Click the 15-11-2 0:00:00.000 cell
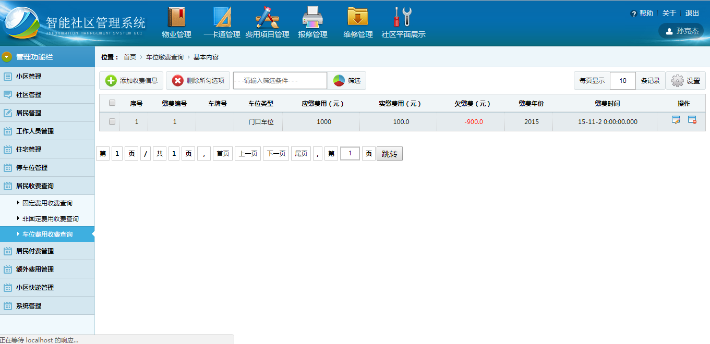This screenshot has width=710, height=344. click(607, 121)
